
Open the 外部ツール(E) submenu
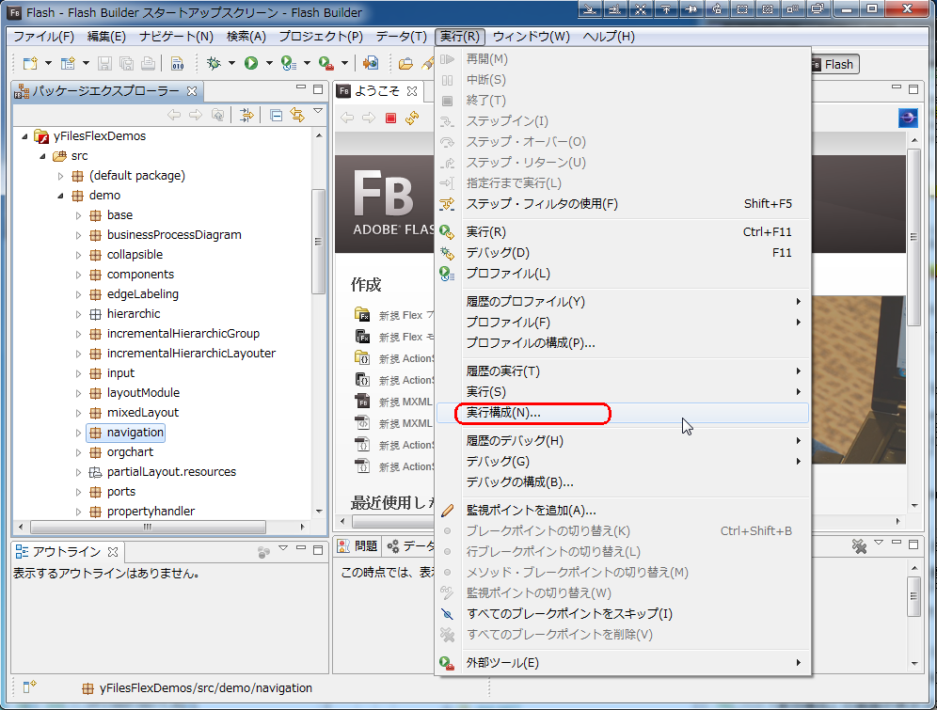pyautogui.click(x=622, y=663)
